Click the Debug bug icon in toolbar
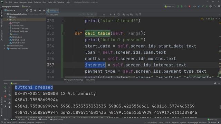Viewport: 221px width, 124px height. coord(182,7)
